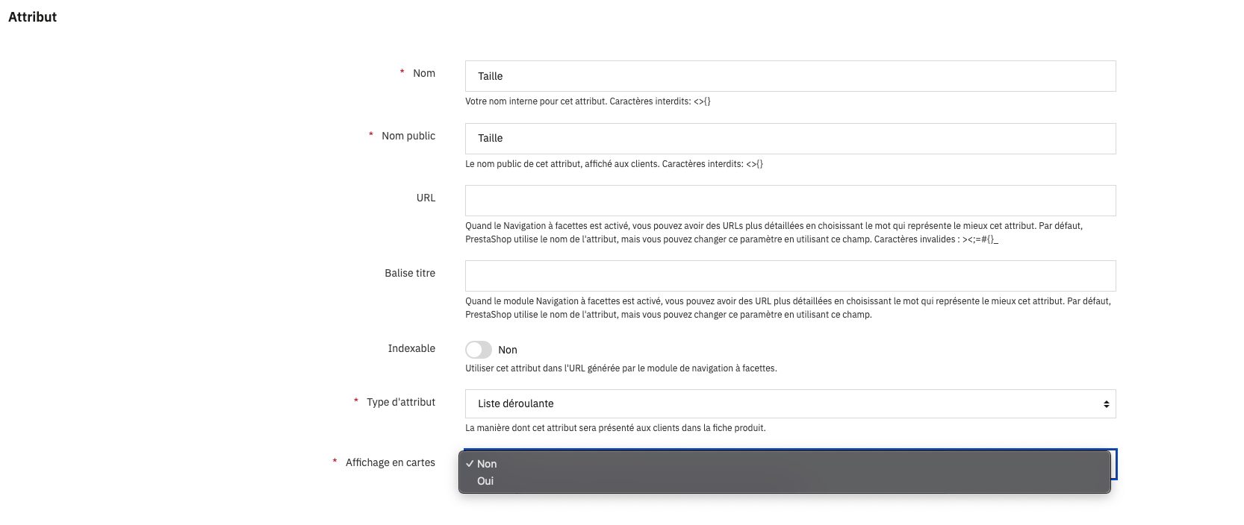Click the Nom input field containing Taille
The height and width of the screenshot is (525, 1244).
(x=790, y=76)
